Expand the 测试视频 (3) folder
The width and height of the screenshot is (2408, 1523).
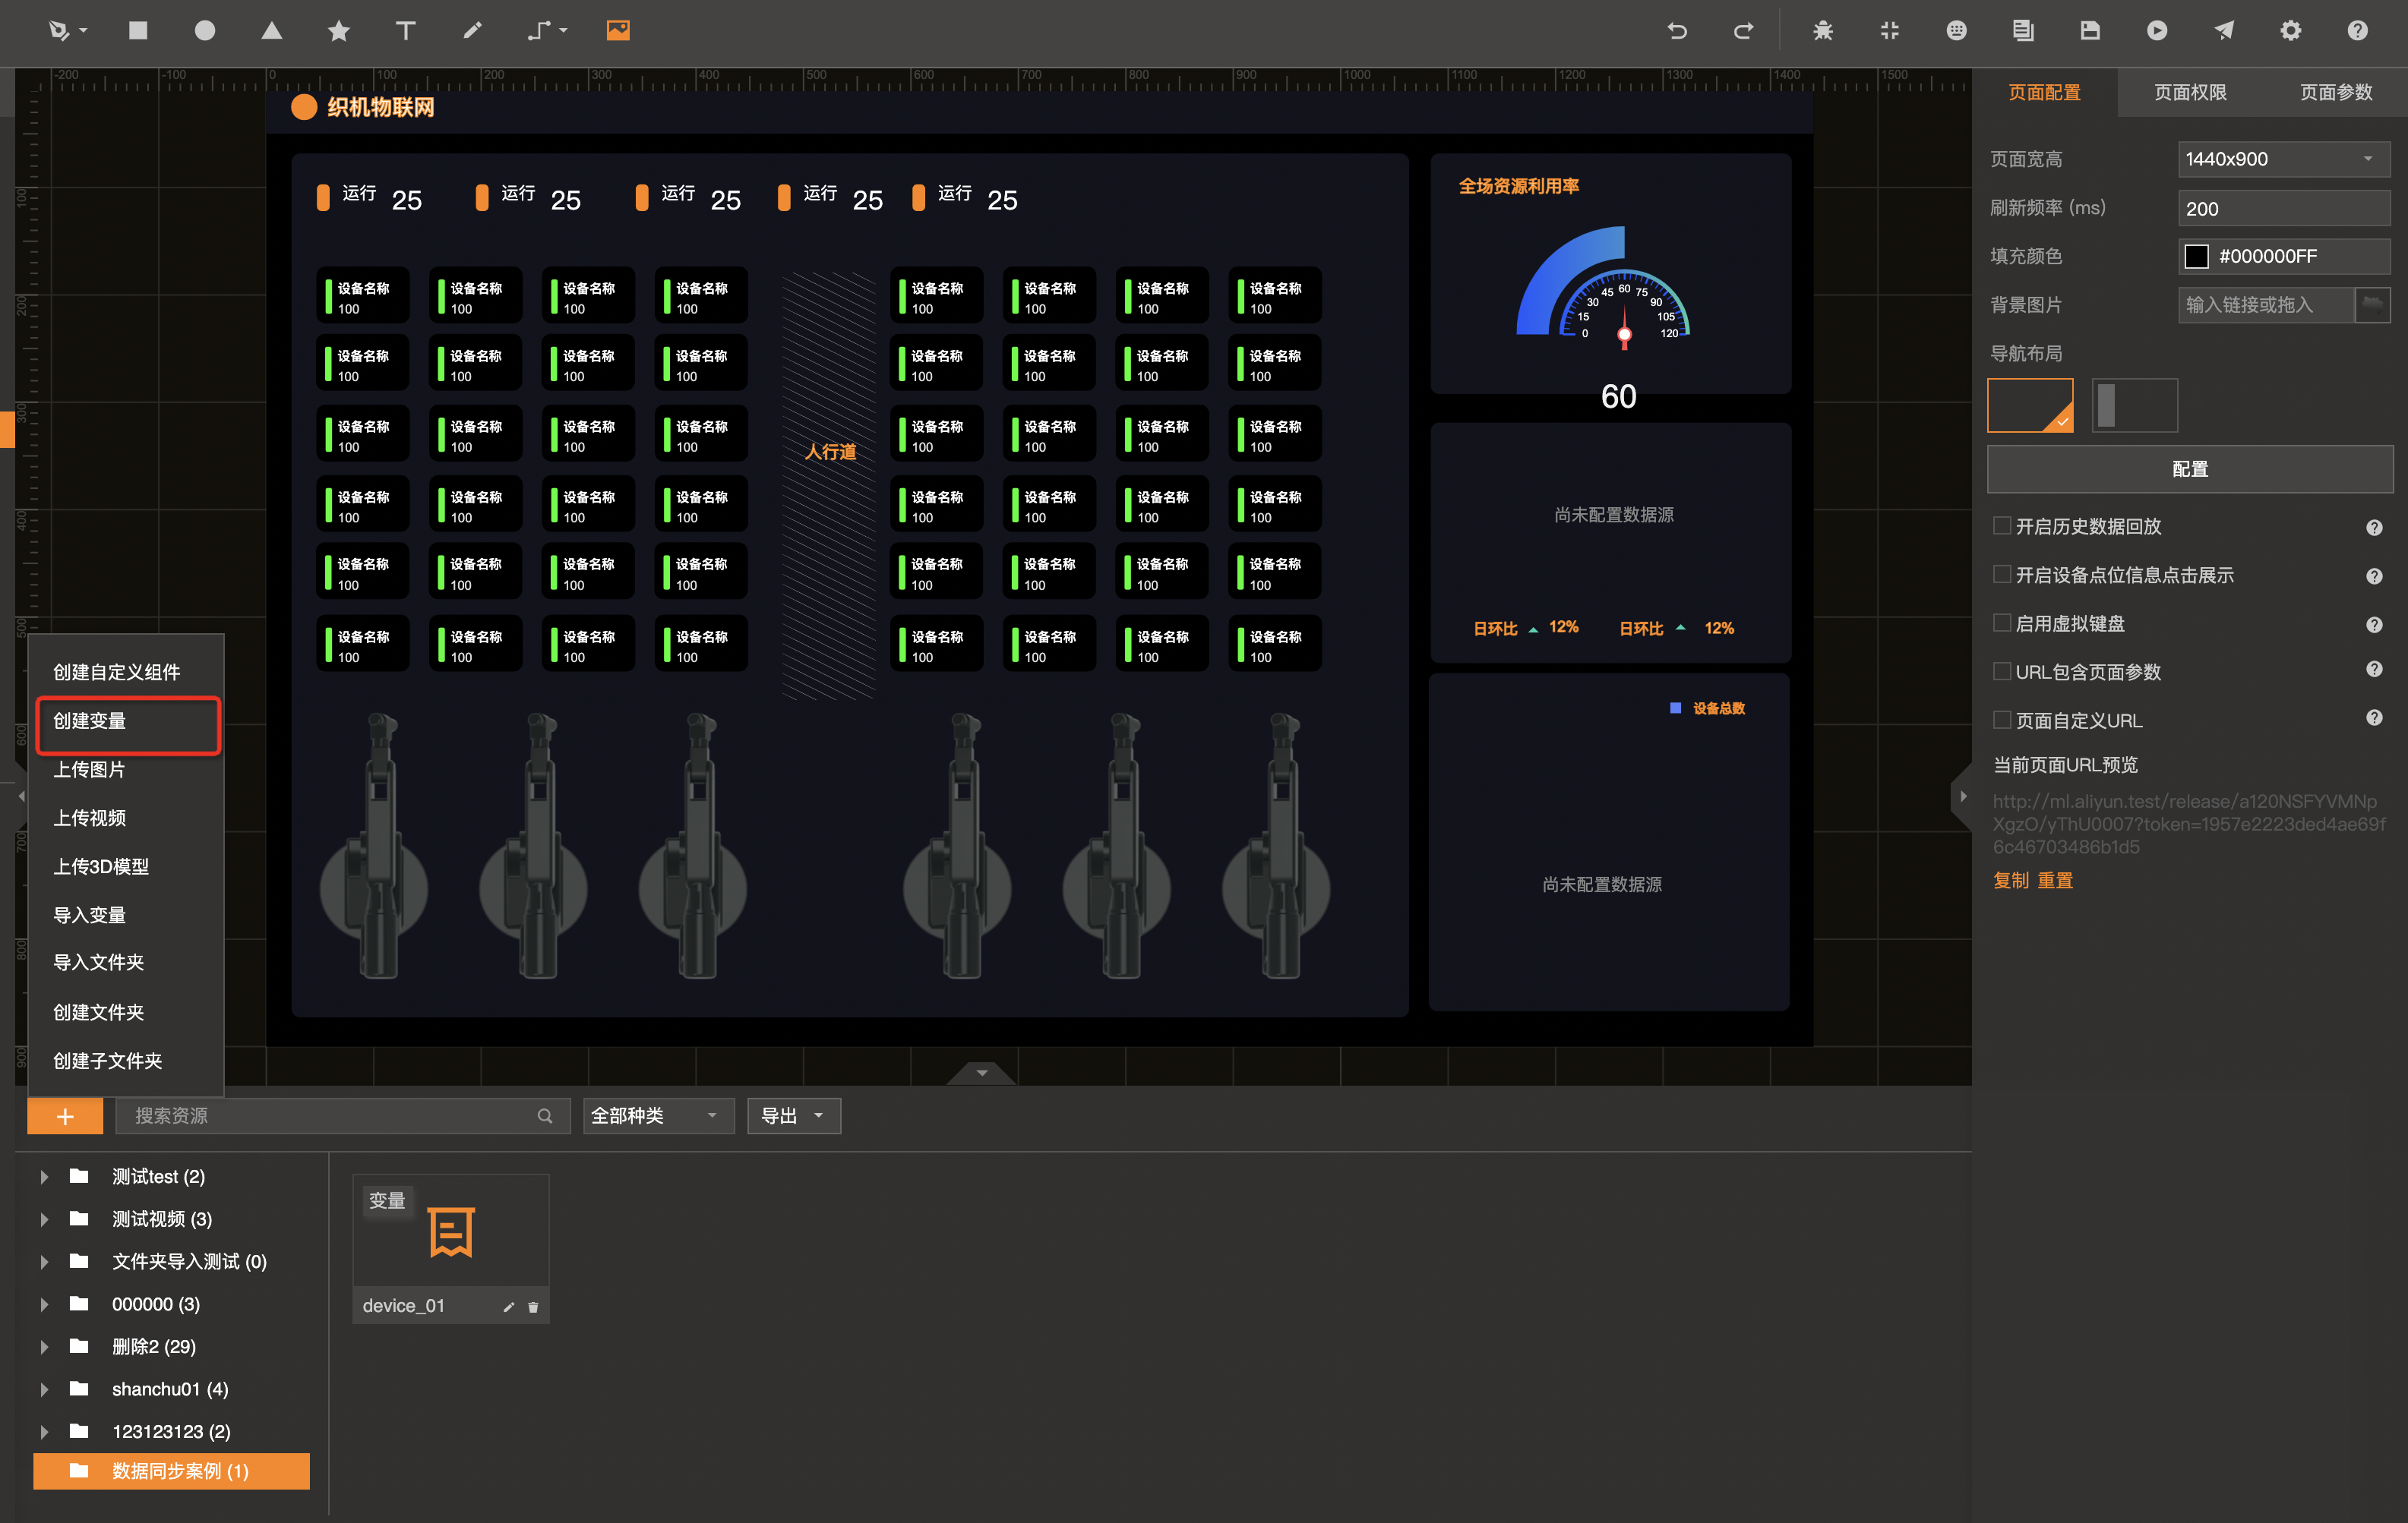pyautogui.click(x=44, y=1219)
